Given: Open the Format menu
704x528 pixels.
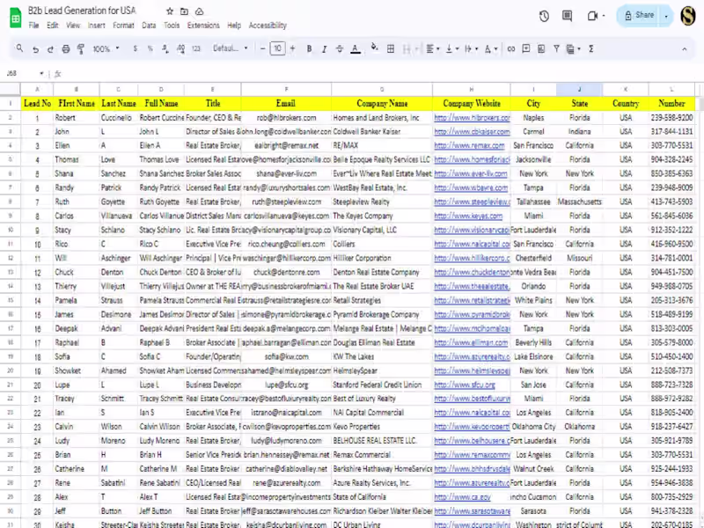Looking at the screenshot, I should click(x=123, y=26).
